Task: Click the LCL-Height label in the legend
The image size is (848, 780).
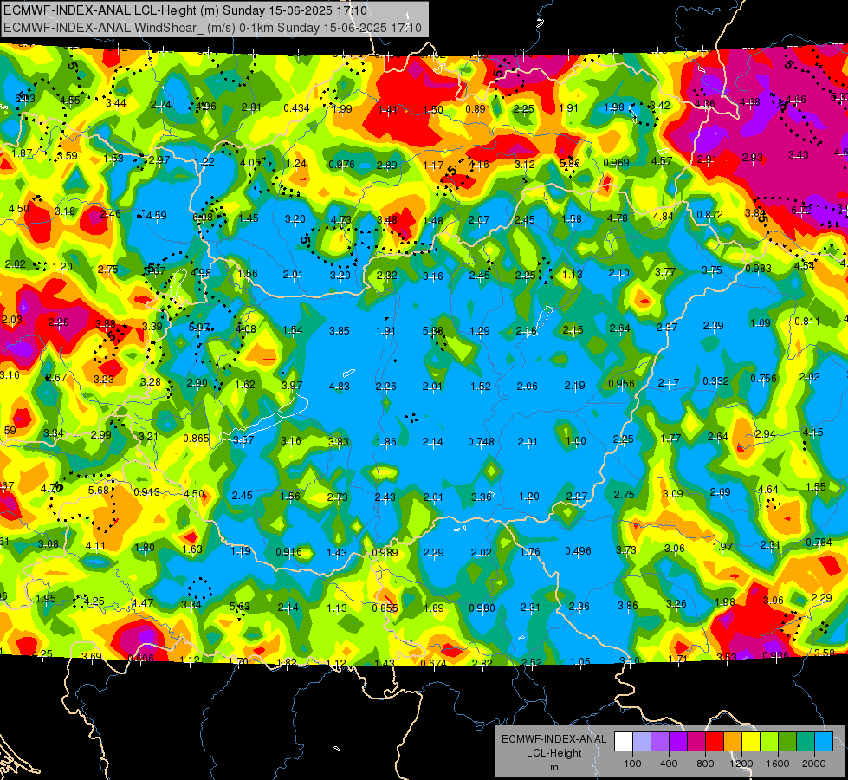Action: click(553, 753)
